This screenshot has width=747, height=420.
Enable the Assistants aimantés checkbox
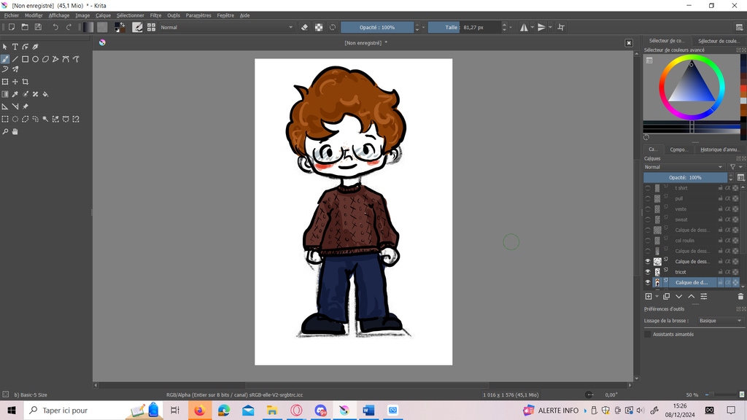click(648, 334)
